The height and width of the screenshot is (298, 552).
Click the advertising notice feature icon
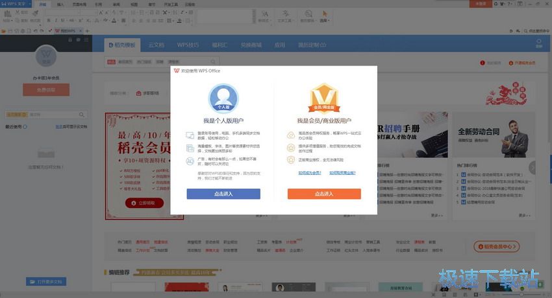190,161
